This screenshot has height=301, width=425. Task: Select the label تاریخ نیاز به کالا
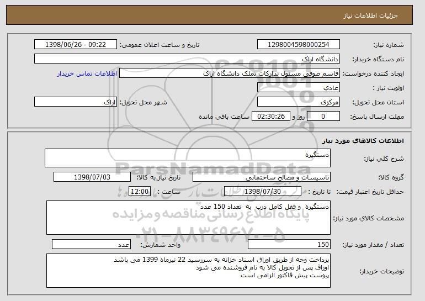click(x=158, y=177)
